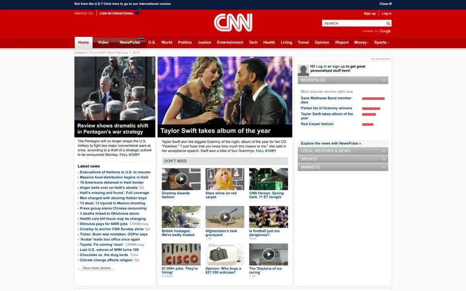Image resolution: width=466 pixels, height=291 pixels.
Task: Open the Entertainment section
Action: pyautogui.click(x=230, y=43)
